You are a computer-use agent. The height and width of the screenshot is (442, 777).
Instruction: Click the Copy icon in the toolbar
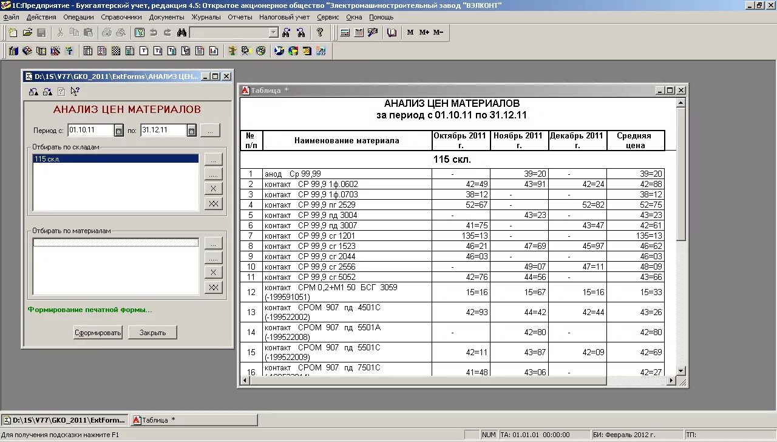(74, 32)
